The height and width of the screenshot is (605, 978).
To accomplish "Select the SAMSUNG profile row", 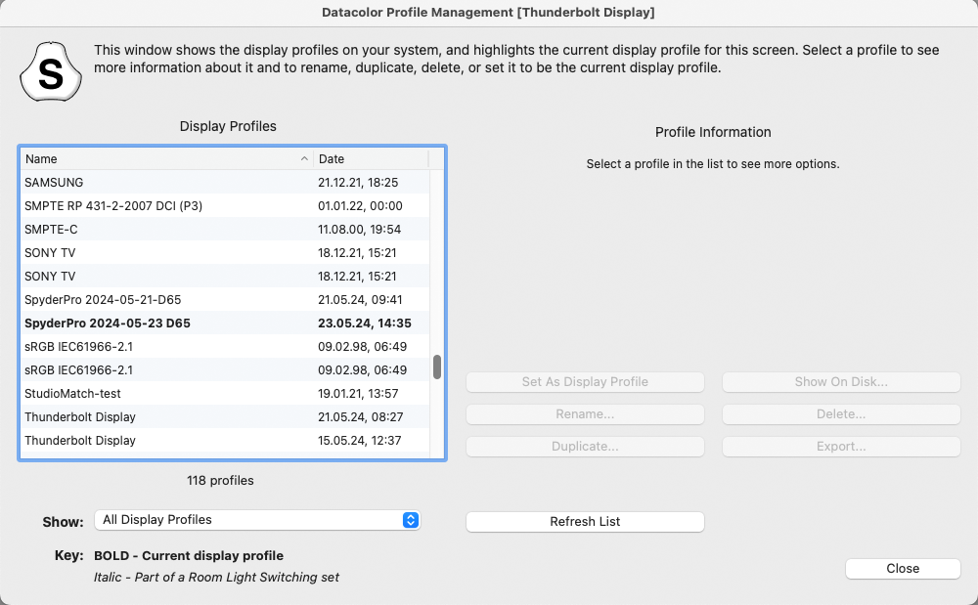I will point(225,183).
